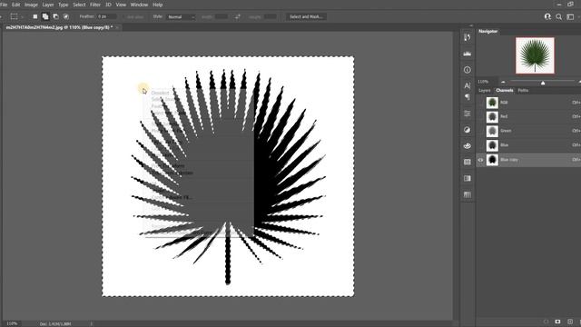
Task: Open the Character panel icon
Action: pos(468,85)
